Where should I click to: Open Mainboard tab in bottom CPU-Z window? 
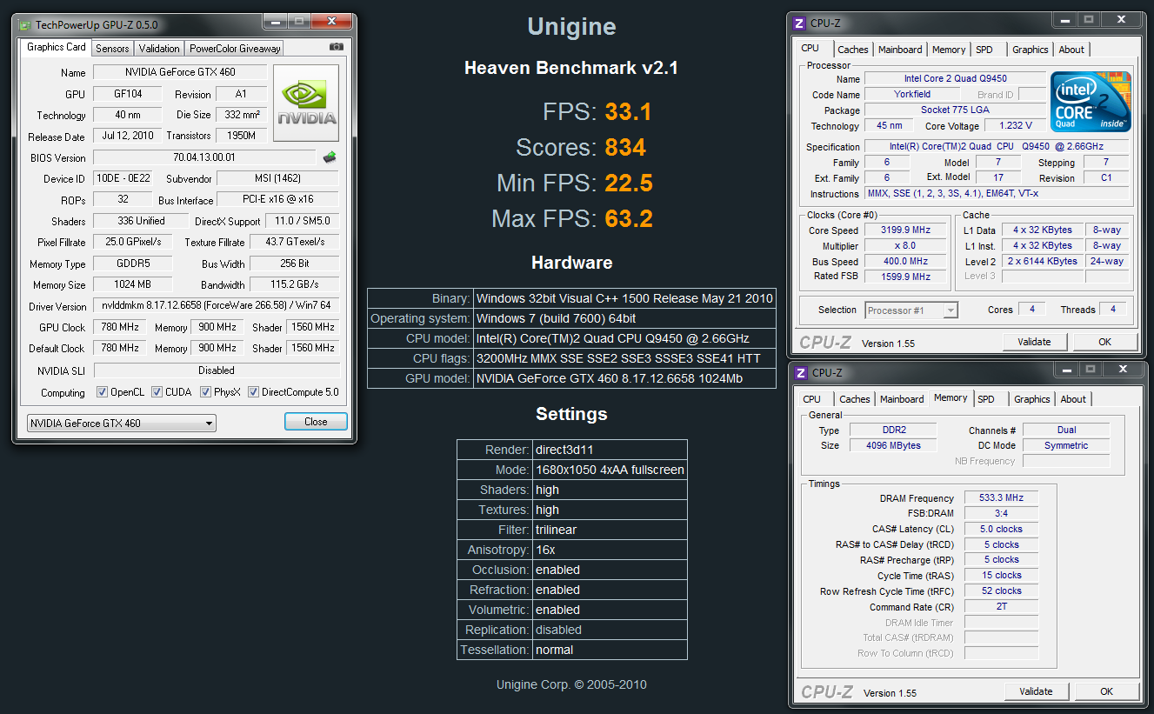click(x=902, y=399)
